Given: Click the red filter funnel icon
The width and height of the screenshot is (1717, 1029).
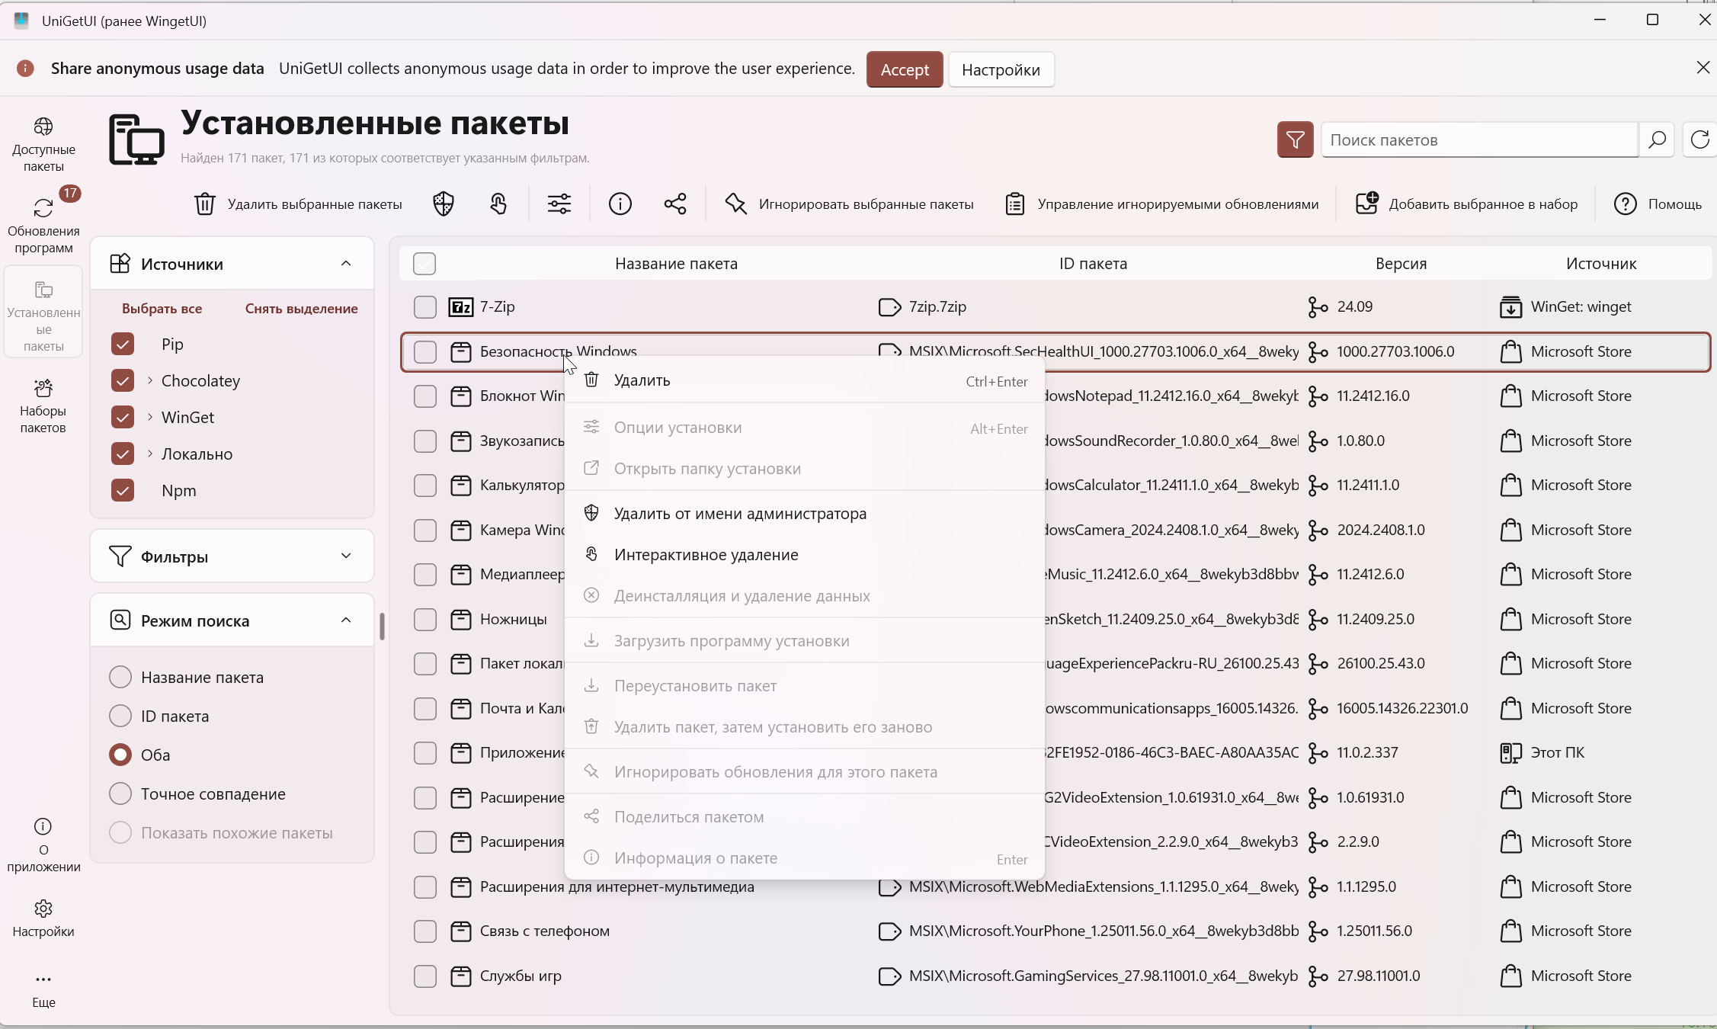Looking at the screenshot, I should tap(1295, 139).
